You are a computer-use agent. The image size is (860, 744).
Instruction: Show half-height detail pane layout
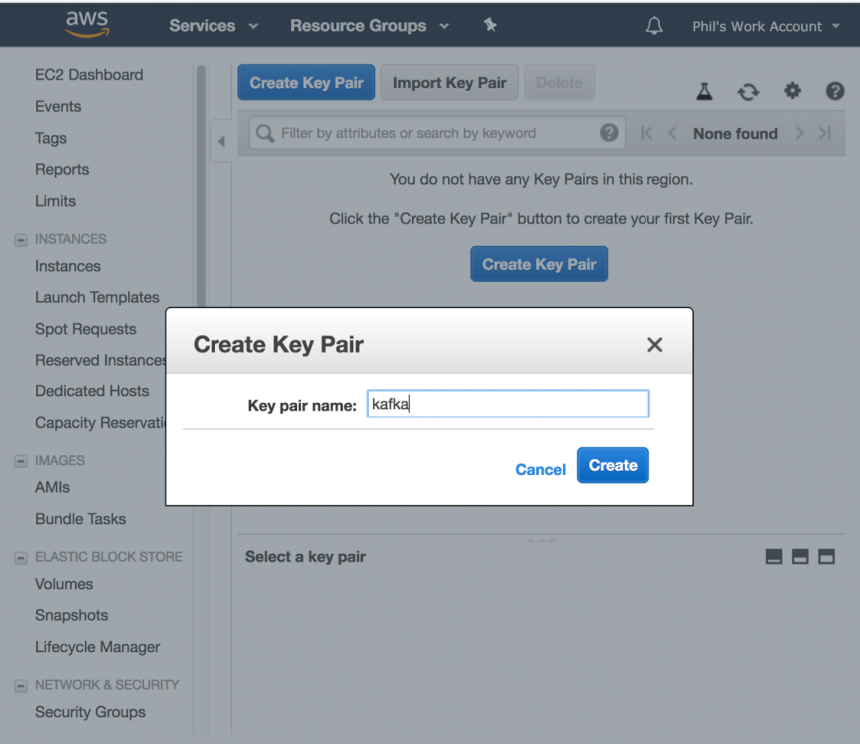coord(800,557)
